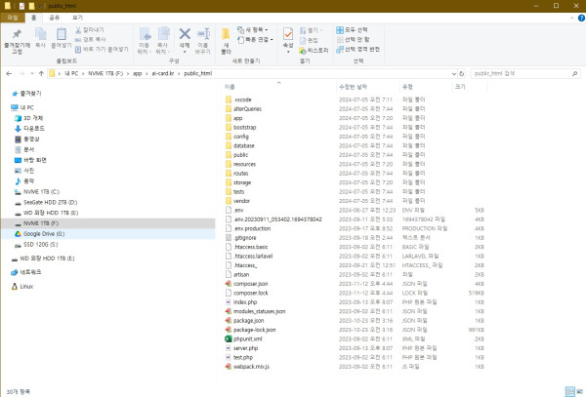586x397 pixels.
Task: Click the Pin to Quick access (즐겨찾기에 고정) icon
Action: pyautogui.click(x=17, y=34)
